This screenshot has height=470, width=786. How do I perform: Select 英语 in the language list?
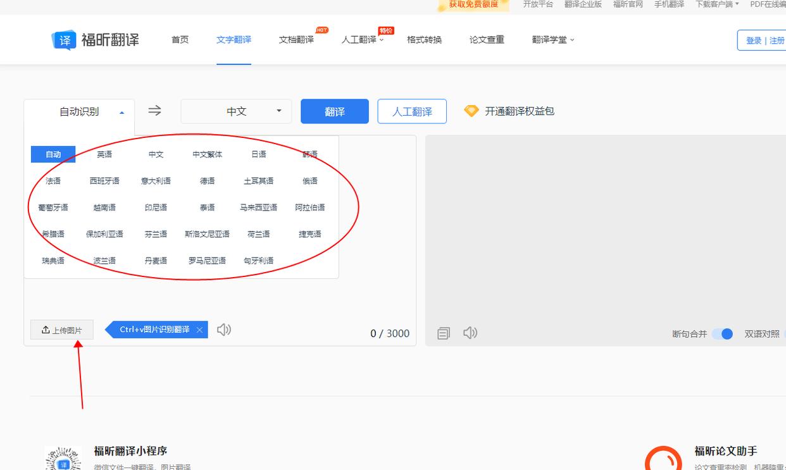click(x=104, y=154)
